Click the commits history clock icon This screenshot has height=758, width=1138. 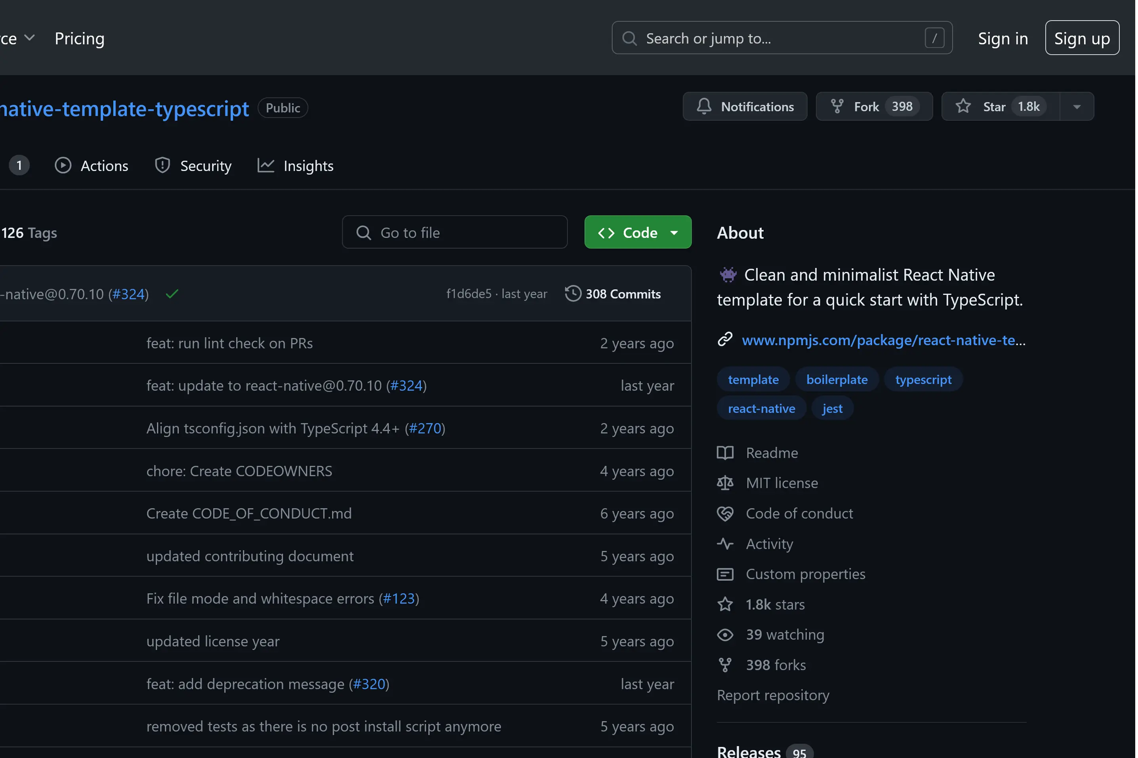coord(573,294)
